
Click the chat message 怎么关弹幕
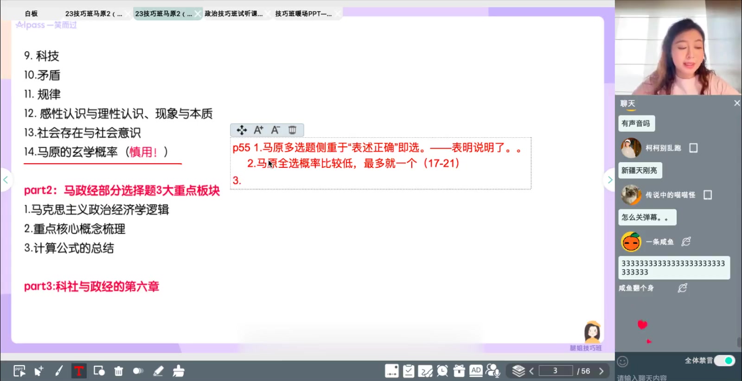[x=646, y=217]
